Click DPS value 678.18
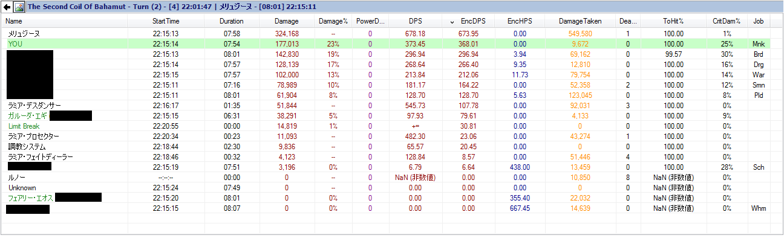This screenshot has height=238, width=784. click(x=416, y=34)
